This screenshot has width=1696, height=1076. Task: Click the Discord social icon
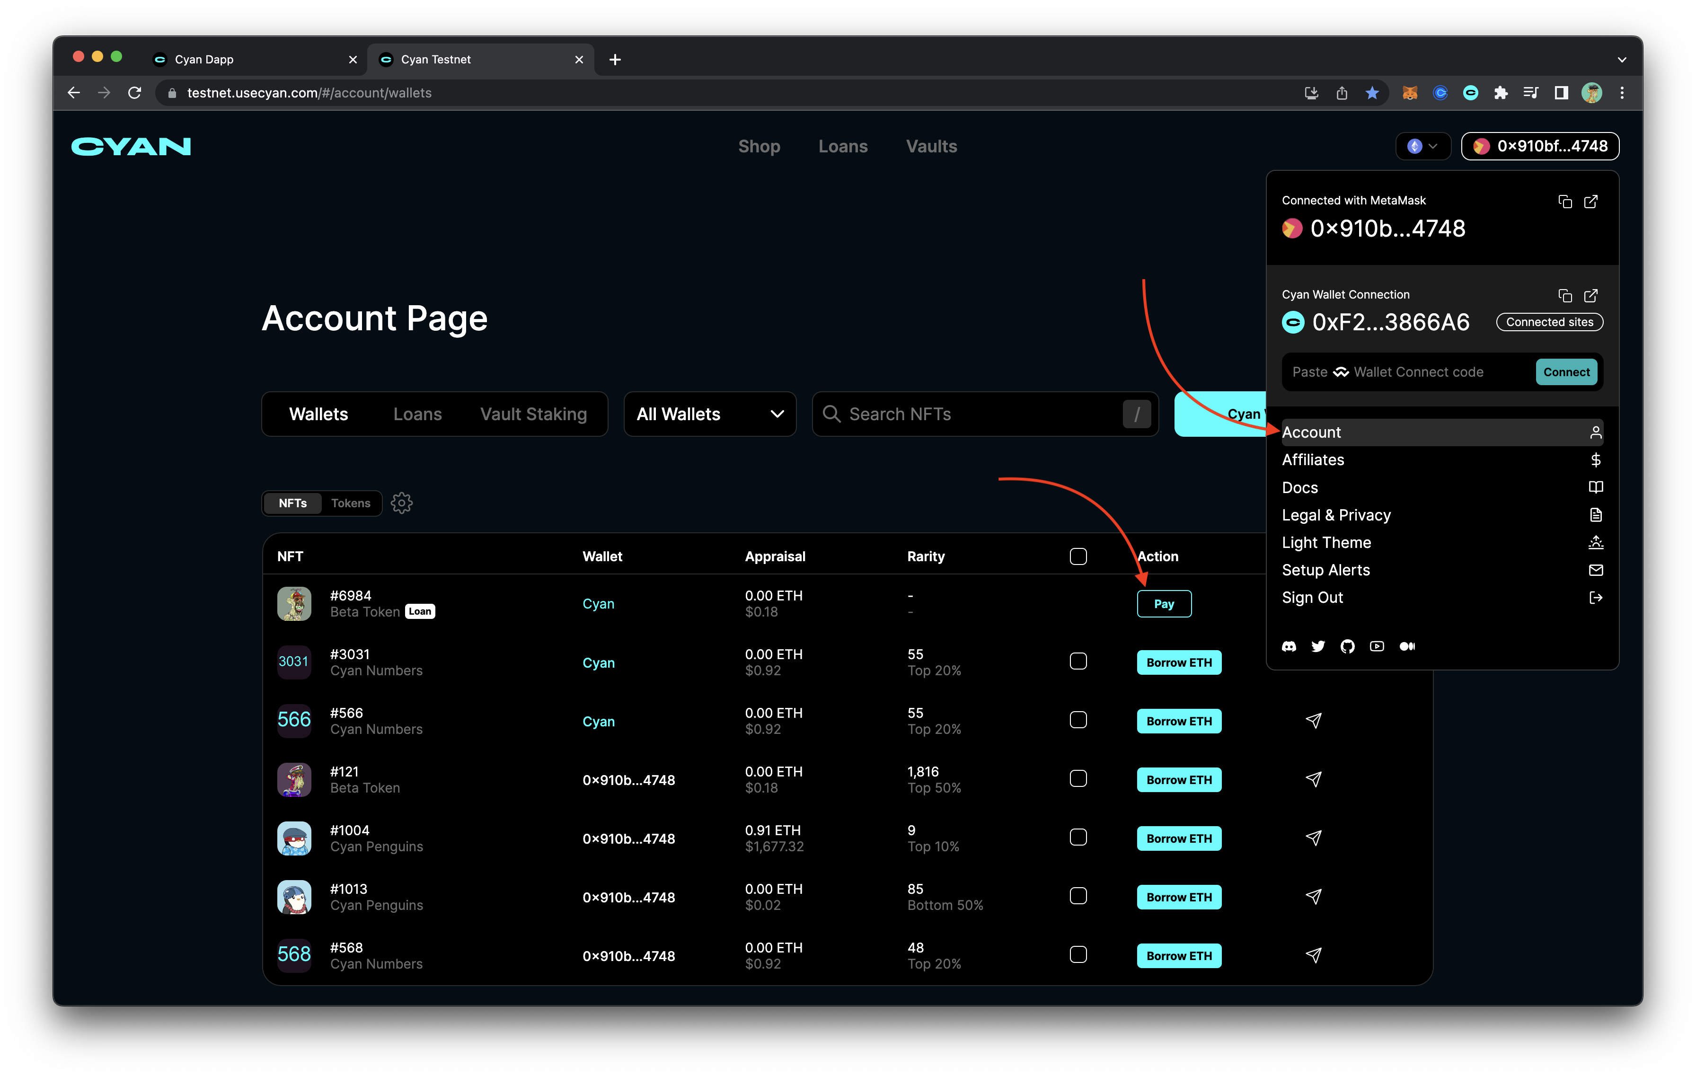pyautogui.click(x=1289, y=646)
